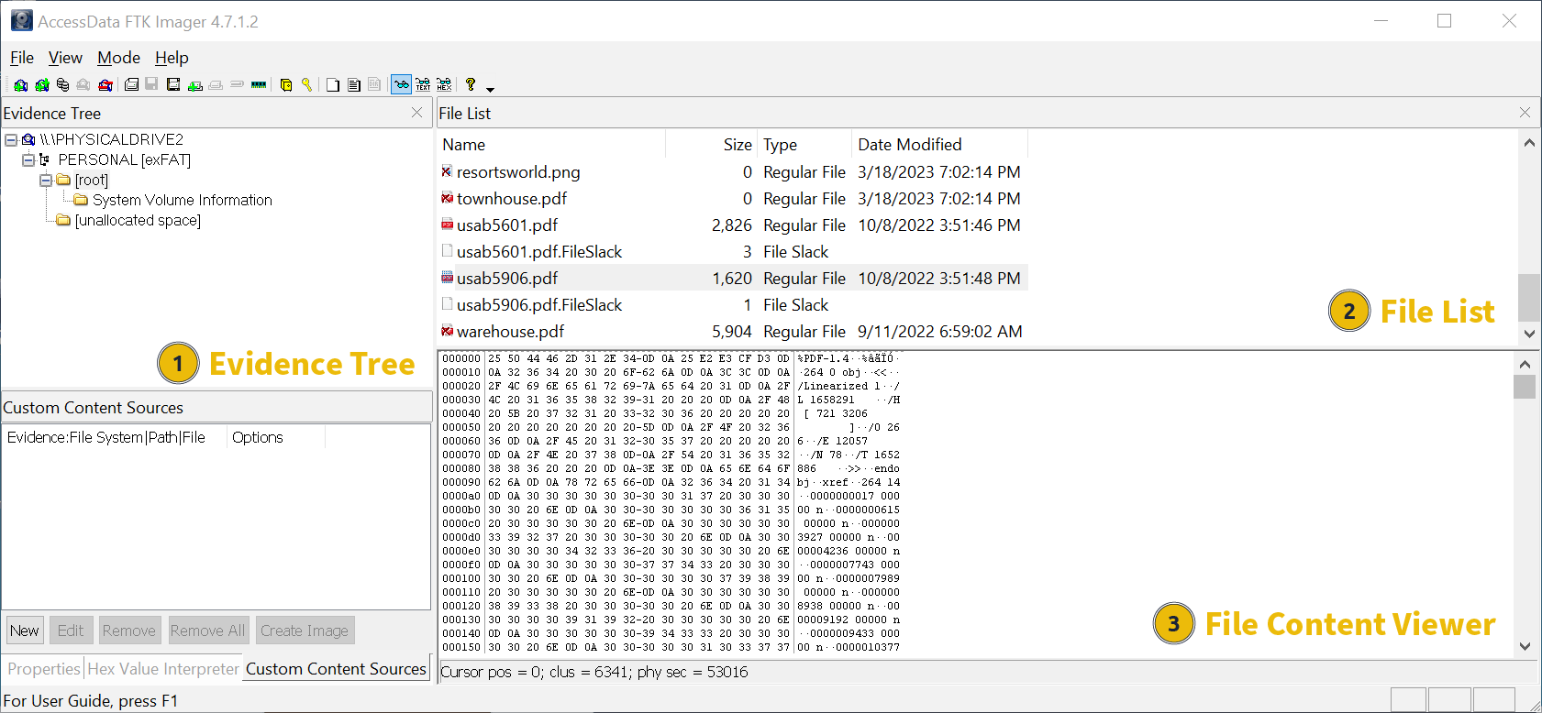Screen dimensions: 1542x713
Task: Click the Obtain Protected Files safe icon
Action: tap(286, 85)
